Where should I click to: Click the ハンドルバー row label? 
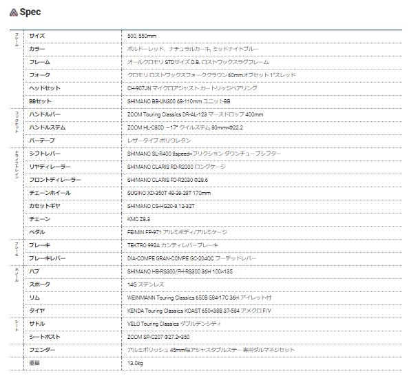click(45, 114)
